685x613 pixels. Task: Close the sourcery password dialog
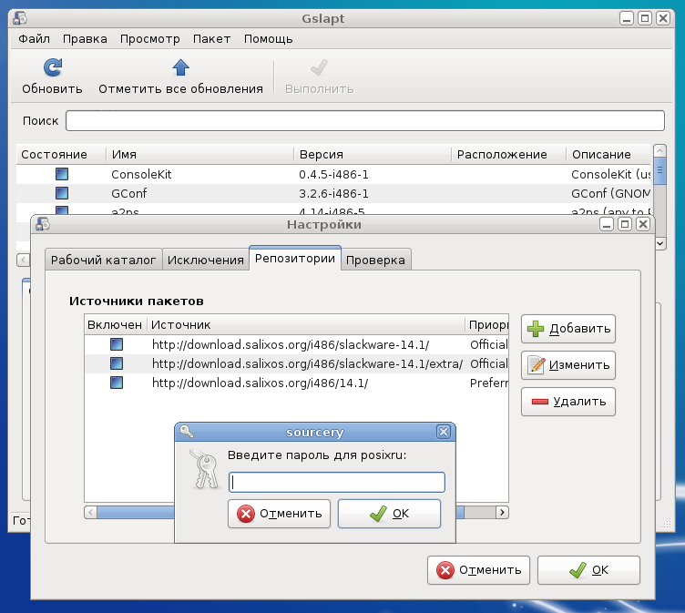coord(444,432)
